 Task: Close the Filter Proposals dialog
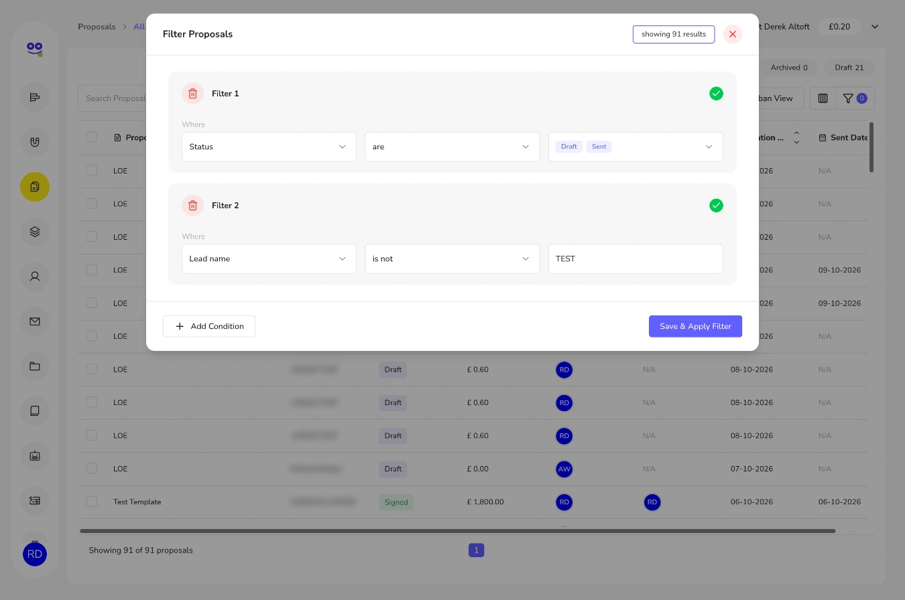[x=733, y=34]
